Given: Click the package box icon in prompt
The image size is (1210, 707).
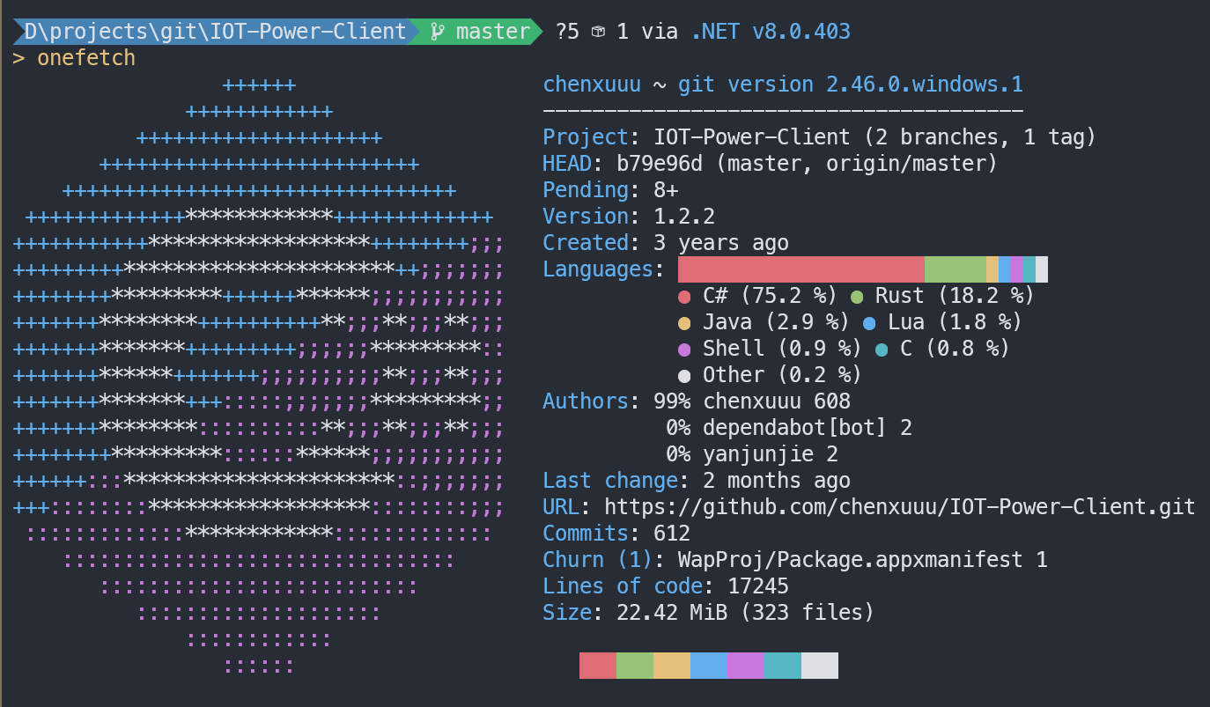Looking at the screenshot, I should [598, 33].
